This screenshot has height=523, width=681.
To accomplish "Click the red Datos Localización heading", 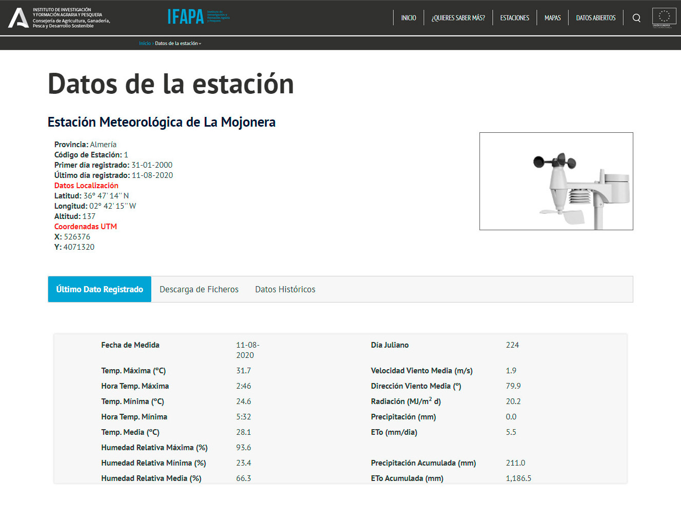I will (86, 186).
